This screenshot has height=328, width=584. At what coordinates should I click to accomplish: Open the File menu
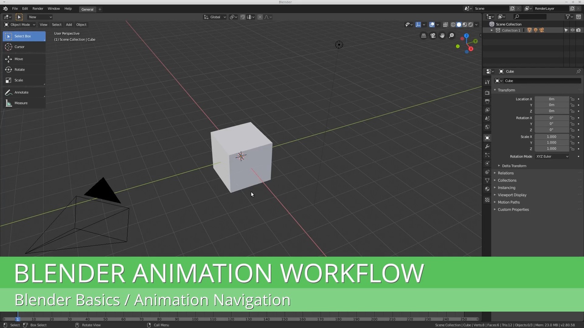pos(15,9)
